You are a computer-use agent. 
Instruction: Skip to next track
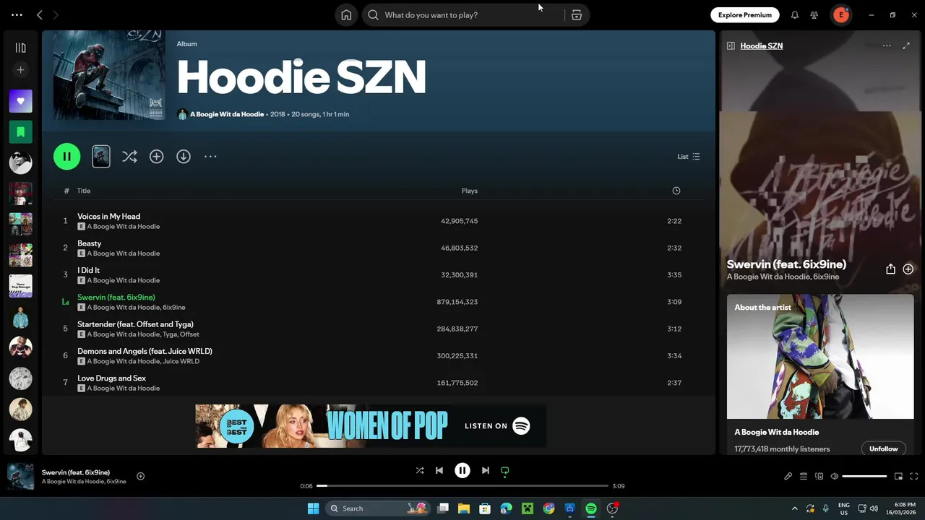[486, 470]
